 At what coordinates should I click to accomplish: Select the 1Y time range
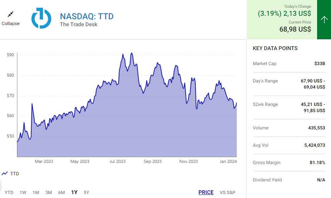(x=74, y=193)
